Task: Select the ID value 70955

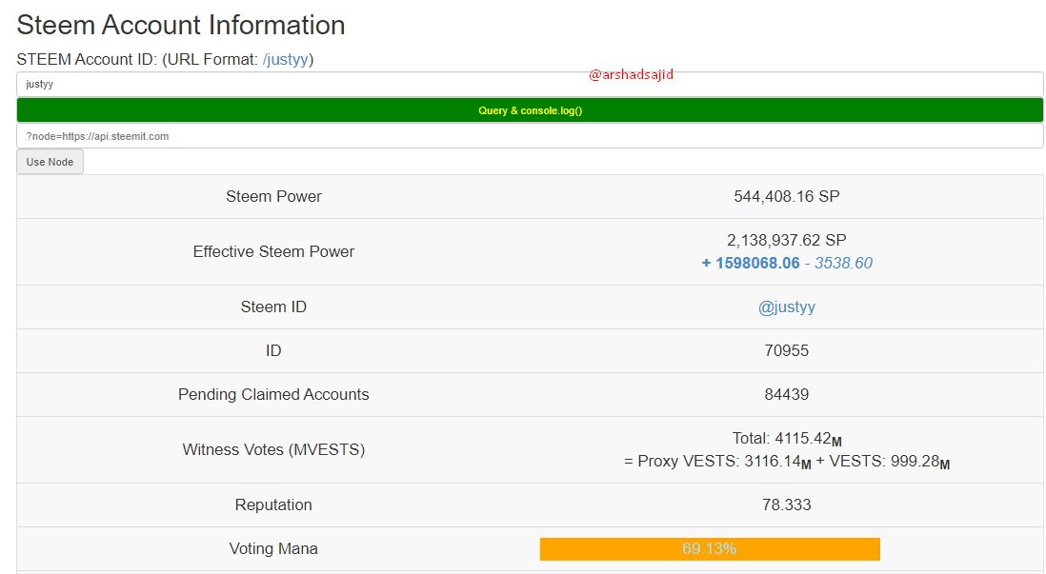Action: point(787,350)
